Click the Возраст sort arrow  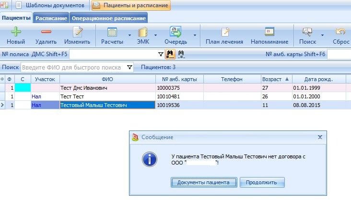287,79
